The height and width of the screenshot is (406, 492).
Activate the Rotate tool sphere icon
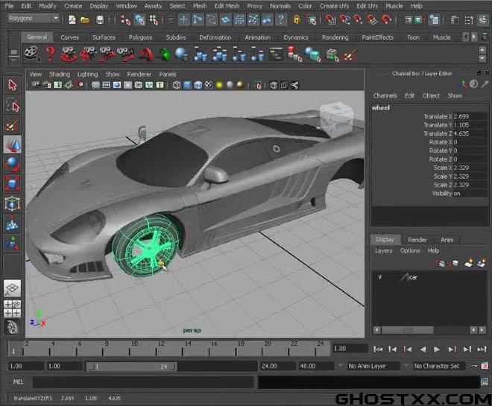coord(12,164)
